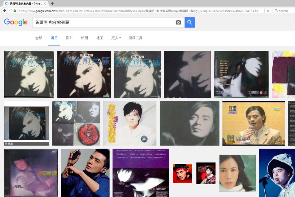Select the 圖片 tab

[x=54, y=38]
